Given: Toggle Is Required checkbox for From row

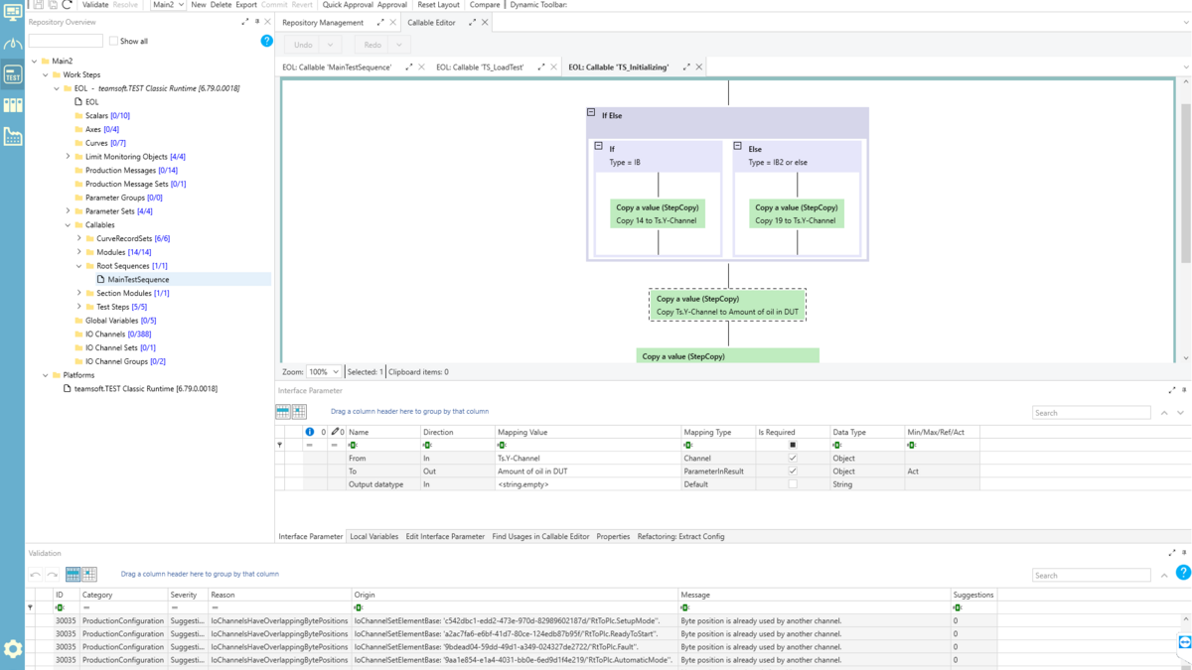Looking at the screenshot, I should point(792,459).
